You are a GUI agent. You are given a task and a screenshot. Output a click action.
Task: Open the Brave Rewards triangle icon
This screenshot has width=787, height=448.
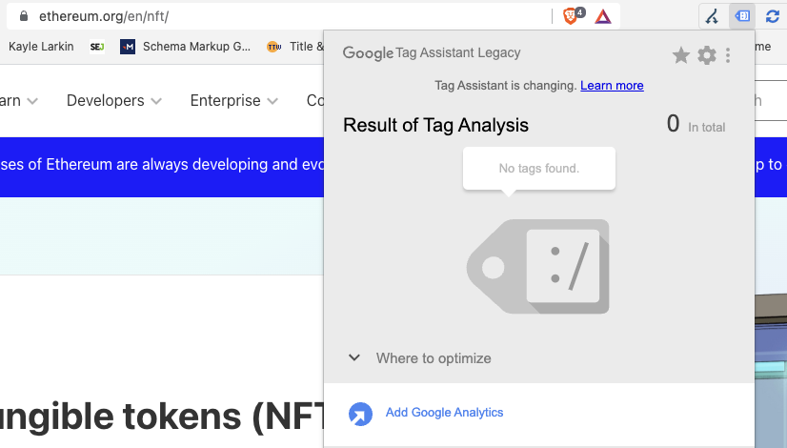coord(602,16)
